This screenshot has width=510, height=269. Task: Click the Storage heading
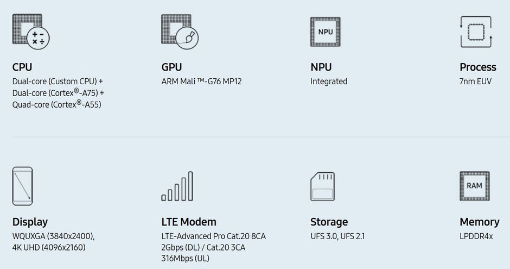tap(329, 222)
